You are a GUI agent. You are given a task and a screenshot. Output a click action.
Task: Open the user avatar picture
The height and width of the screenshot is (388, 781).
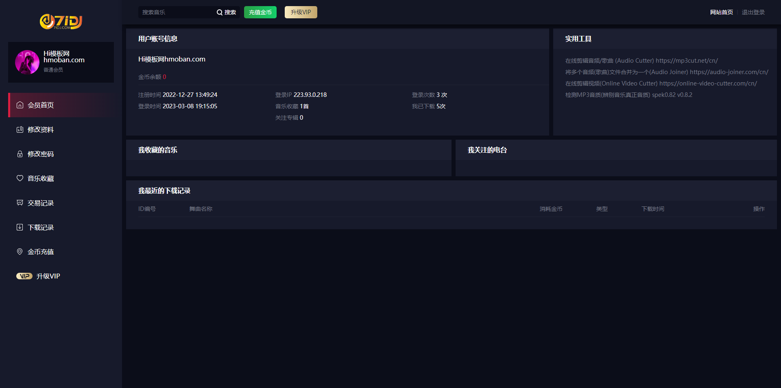click(x=27, y=62)
